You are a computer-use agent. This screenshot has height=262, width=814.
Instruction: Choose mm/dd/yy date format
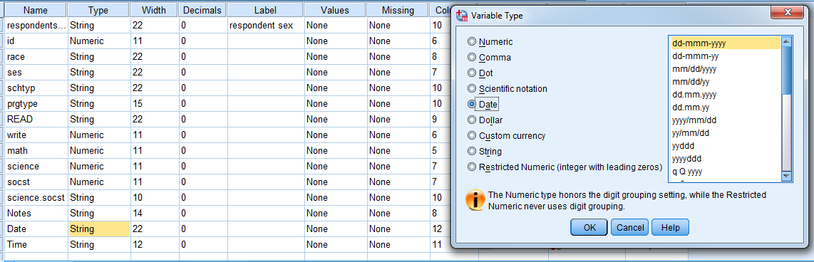[x=726, y=82]
